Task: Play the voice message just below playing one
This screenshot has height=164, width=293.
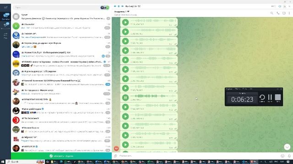Action: pos(125,107)
